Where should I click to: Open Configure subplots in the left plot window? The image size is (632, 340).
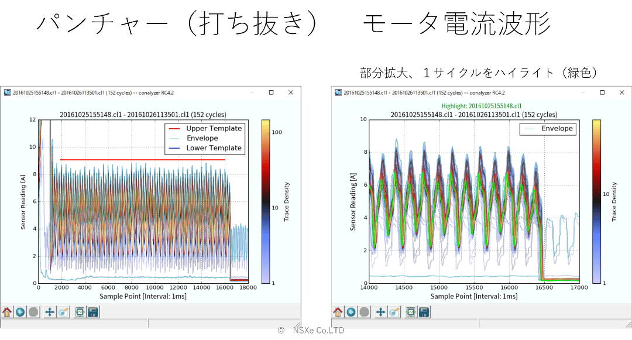coord(80,312)
